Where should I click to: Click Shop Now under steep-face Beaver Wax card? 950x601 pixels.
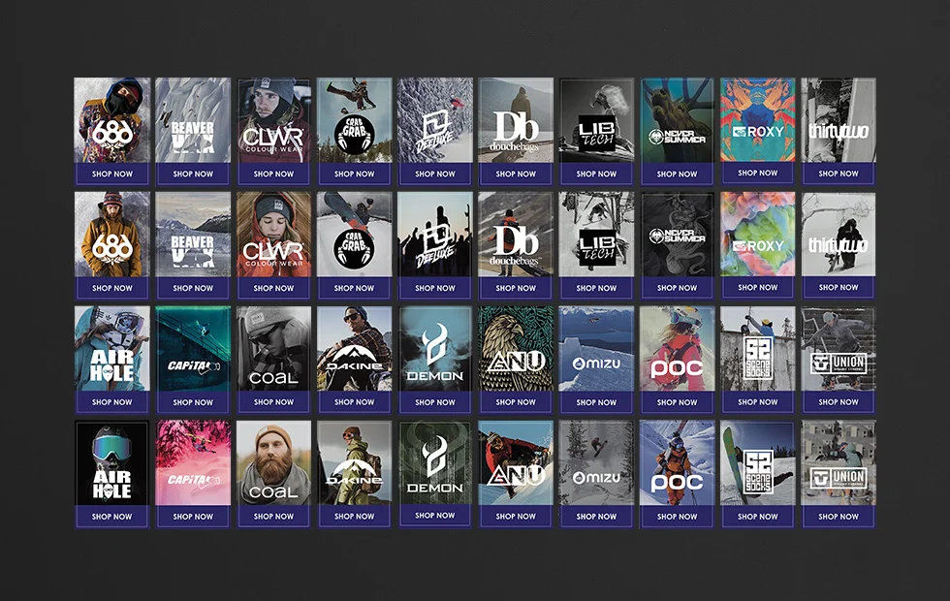pos(193,174)
